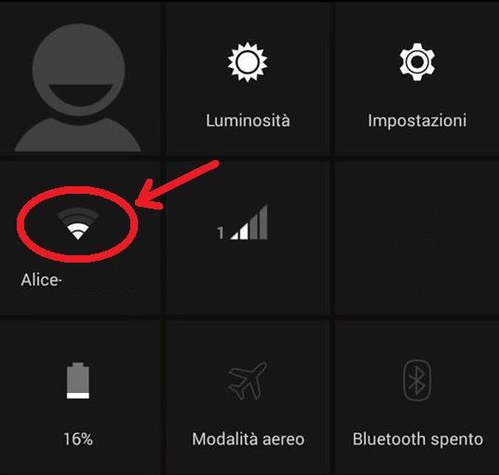
Task: Open battery details from 16% text
Action: click(x=78, y=440)
